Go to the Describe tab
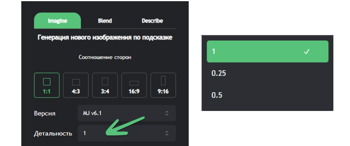 point(152,21)
